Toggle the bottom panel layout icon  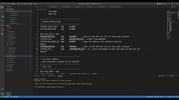pyautogui.click(x=160, y=4)
